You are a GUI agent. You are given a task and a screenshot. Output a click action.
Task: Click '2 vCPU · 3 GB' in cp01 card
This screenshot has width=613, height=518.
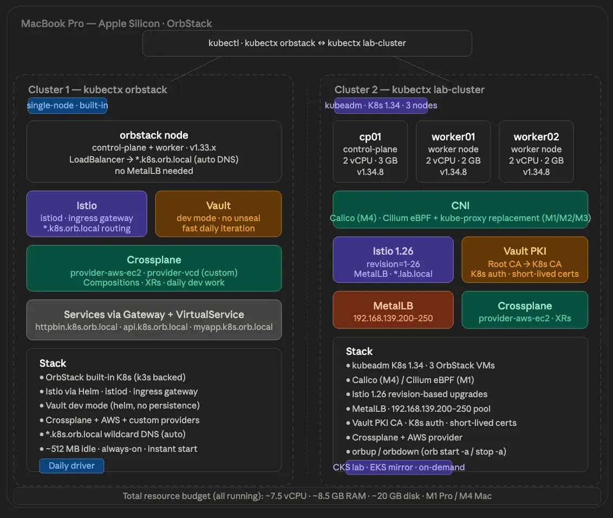370,160
